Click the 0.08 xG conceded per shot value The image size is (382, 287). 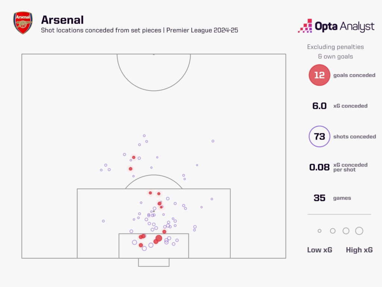tap(319, 167)
